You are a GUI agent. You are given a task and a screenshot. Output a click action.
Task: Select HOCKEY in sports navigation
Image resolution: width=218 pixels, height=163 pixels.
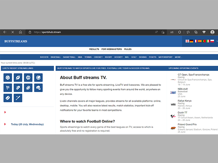(118, 57)
